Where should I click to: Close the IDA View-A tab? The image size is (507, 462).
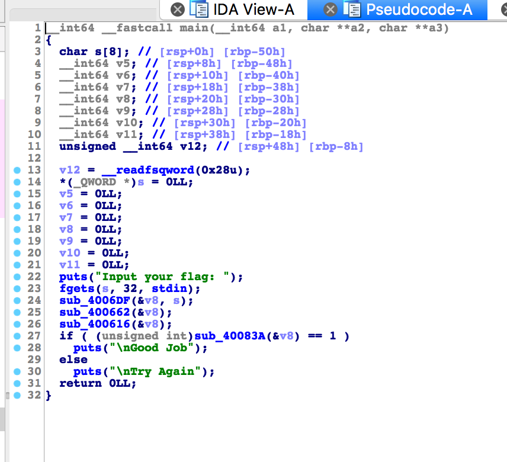coord(178,9)
